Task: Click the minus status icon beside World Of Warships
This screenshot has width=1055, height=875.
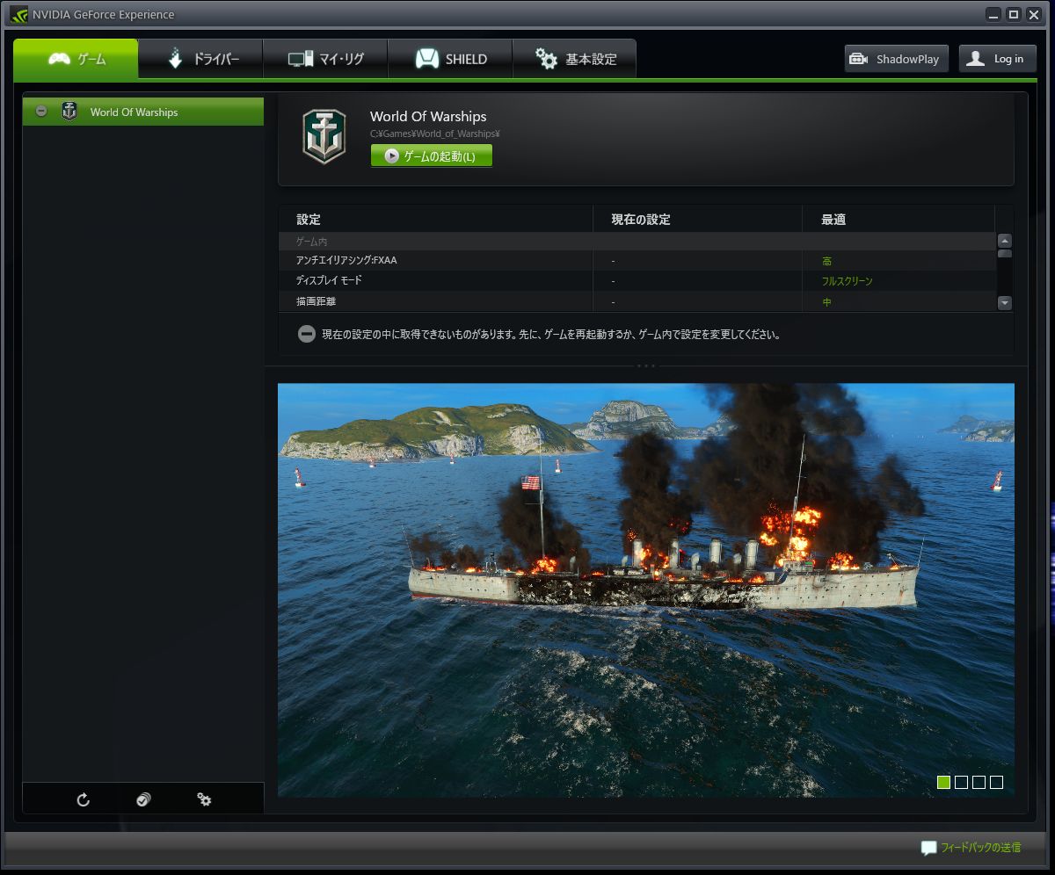Action: 41,112
